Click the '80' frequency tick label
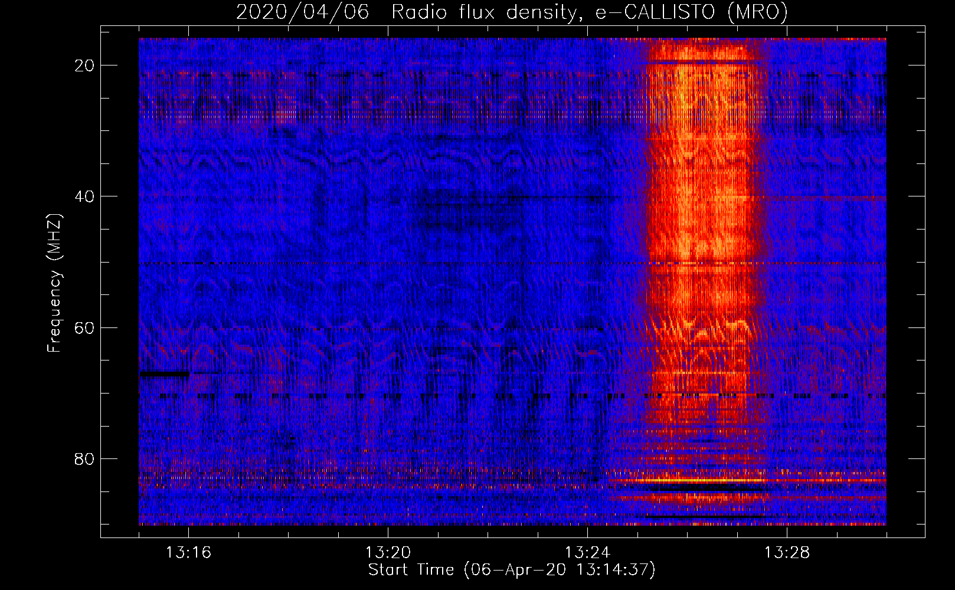Viewport: 955px width, 590px height. click(84, 458)
